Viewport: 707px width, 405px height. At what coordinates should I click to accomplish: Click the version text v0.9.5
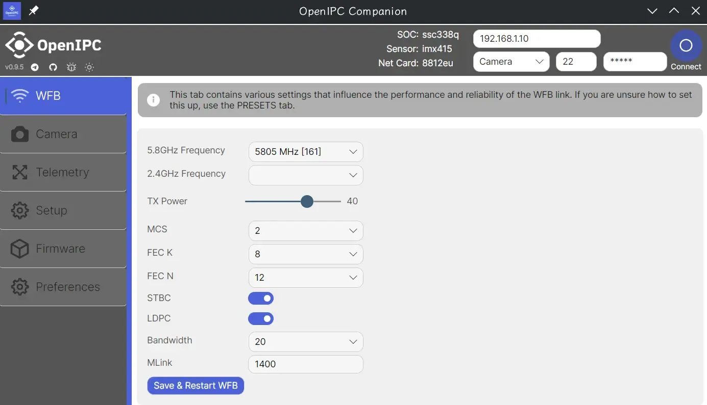click(x=14, y=67)
